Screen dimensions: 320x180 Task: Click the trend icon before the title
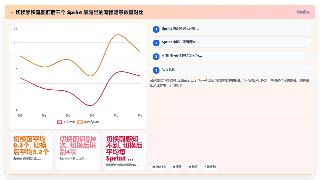pyautogui.click(x=12, y=12)
